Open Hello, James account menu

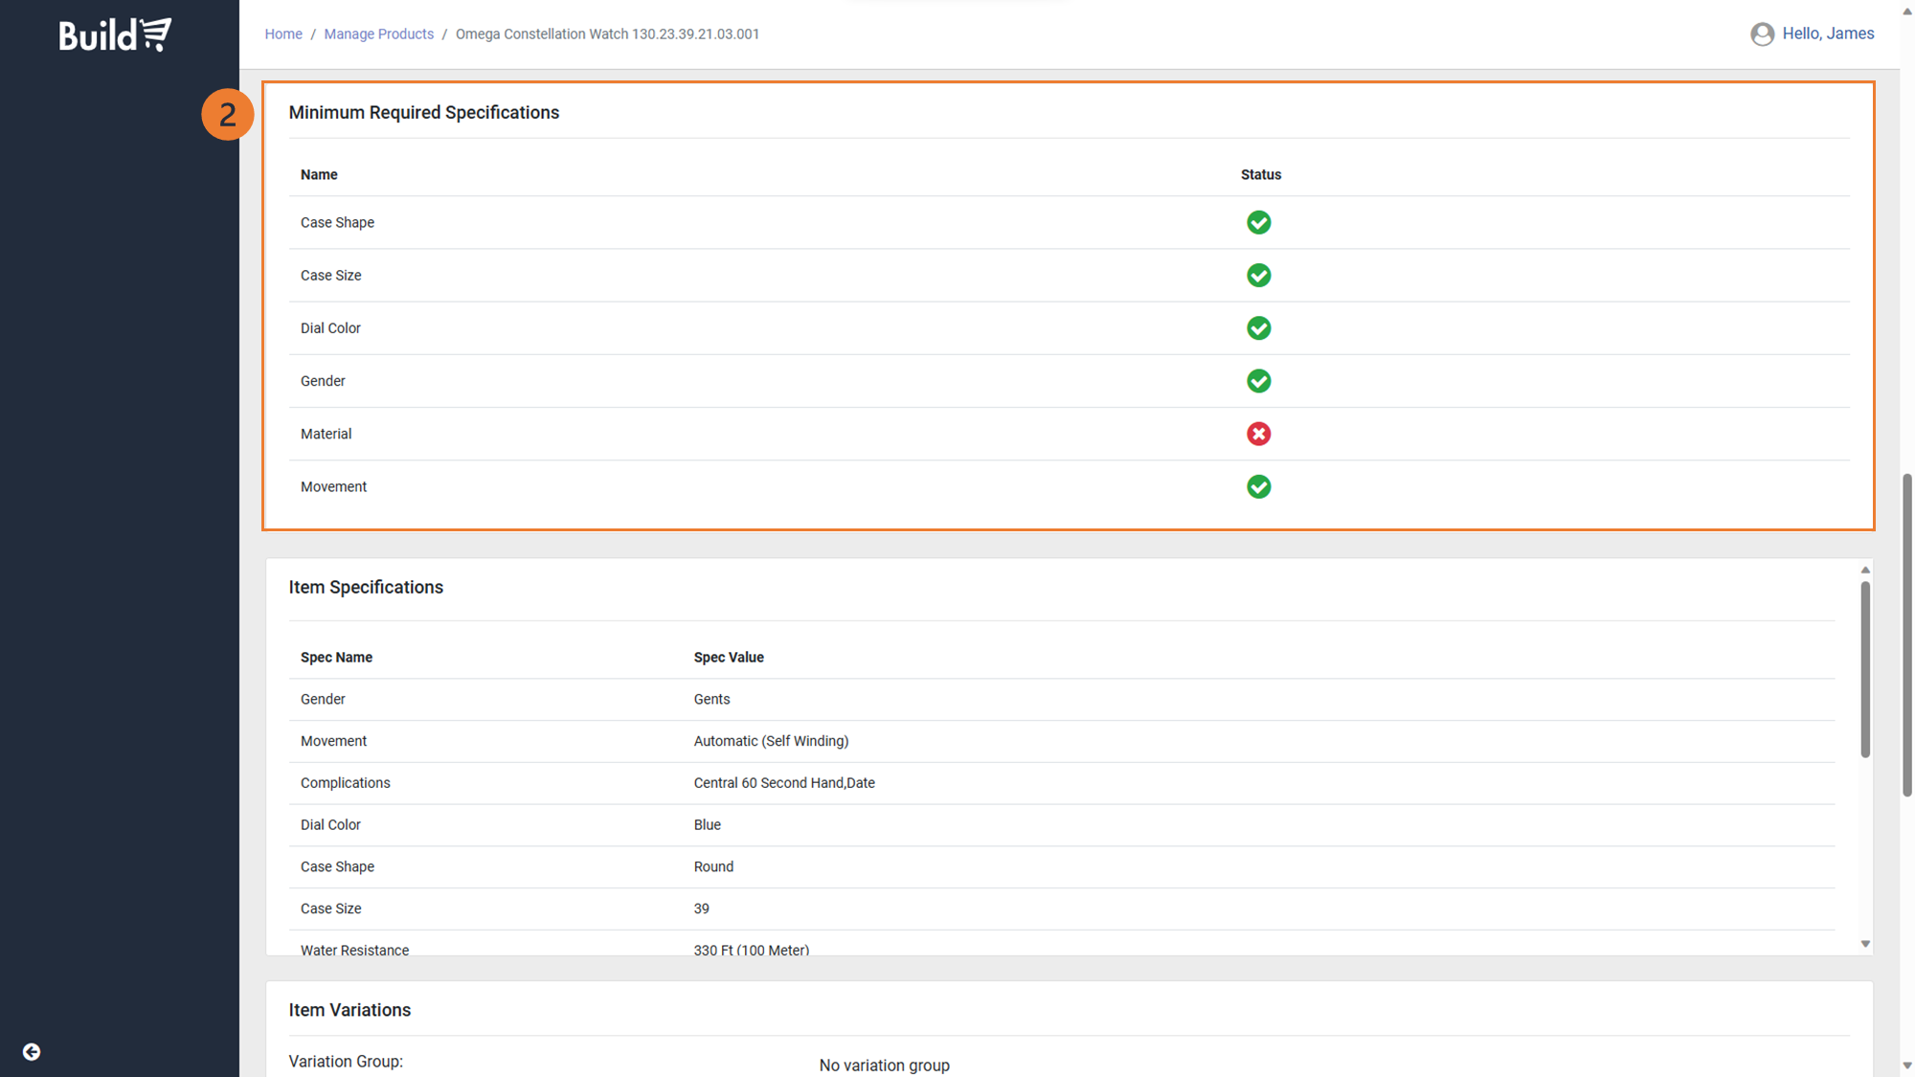pos(1827,34)
